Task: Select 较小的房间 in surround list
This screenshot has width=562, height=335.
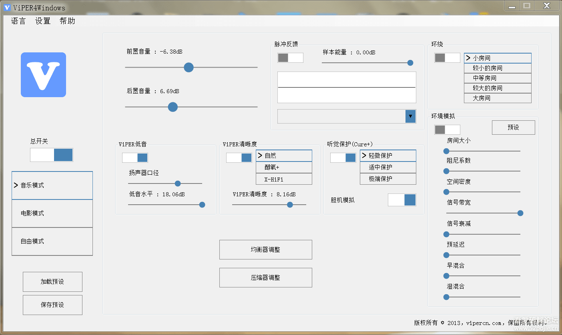Action: pyautogui.click(x=498, y=68)
